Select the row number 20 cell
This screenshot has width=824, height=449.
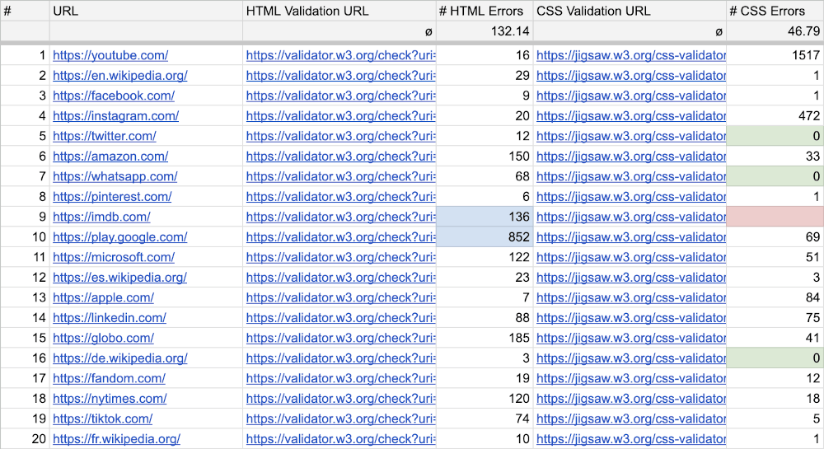click(26, 439)
